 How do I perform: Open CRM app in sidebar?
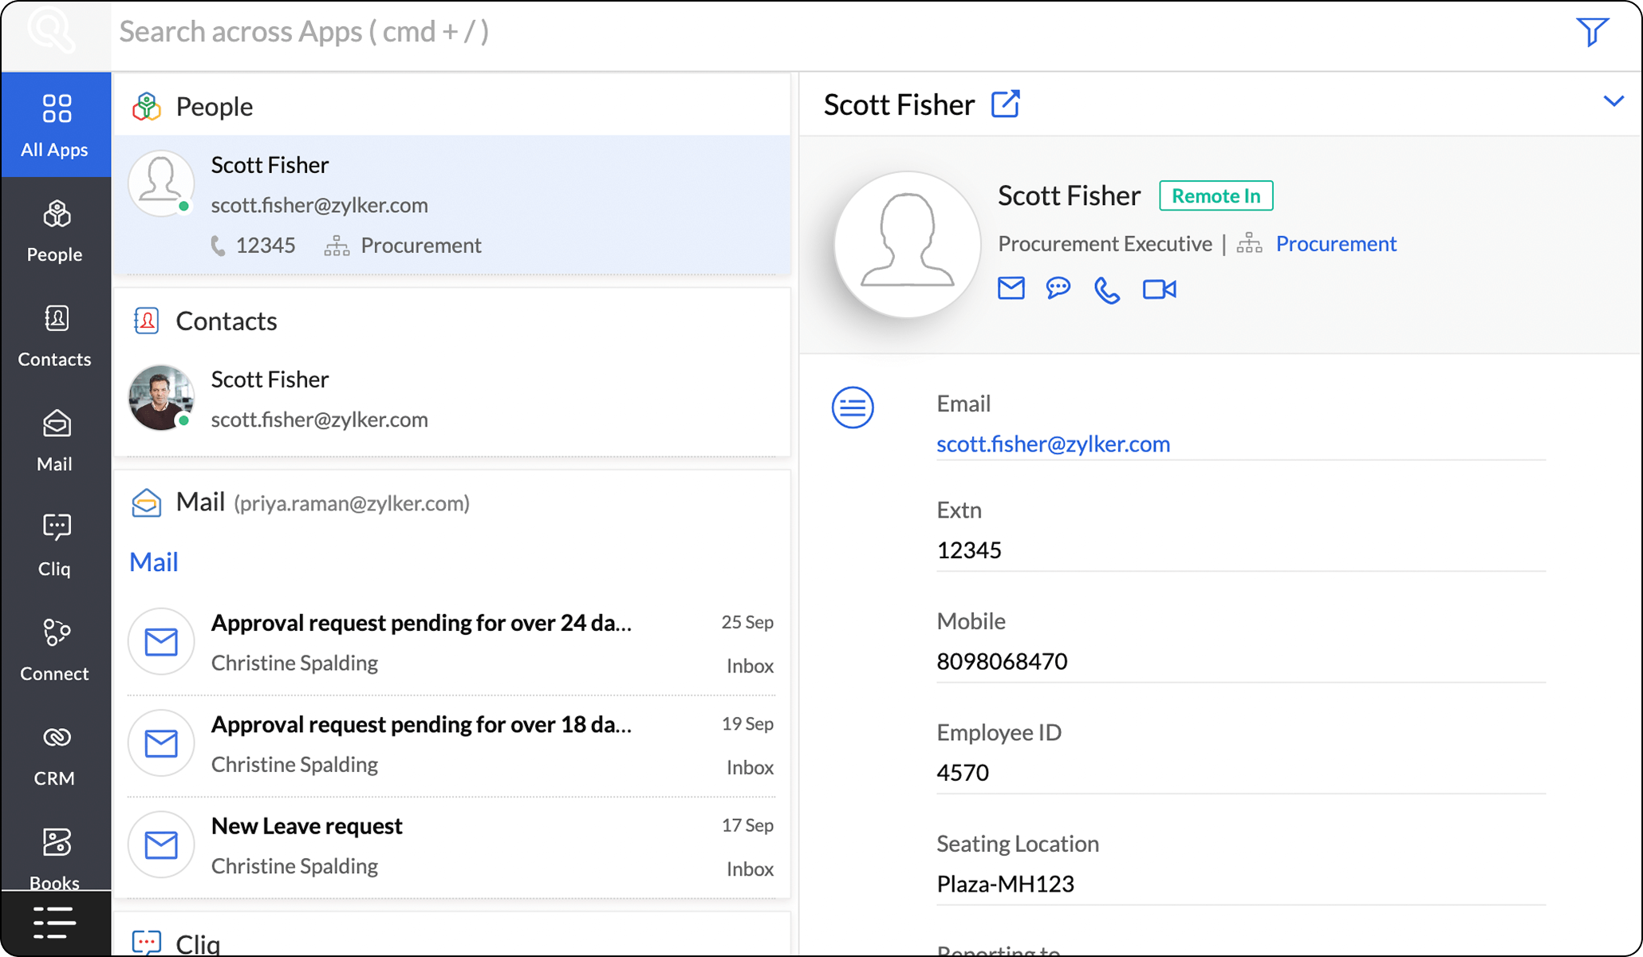pos(55,754)
